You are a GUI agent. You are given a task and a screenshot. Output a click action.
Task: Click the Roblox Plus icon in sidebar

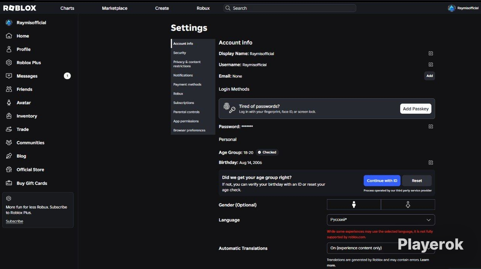pos(9,63)
